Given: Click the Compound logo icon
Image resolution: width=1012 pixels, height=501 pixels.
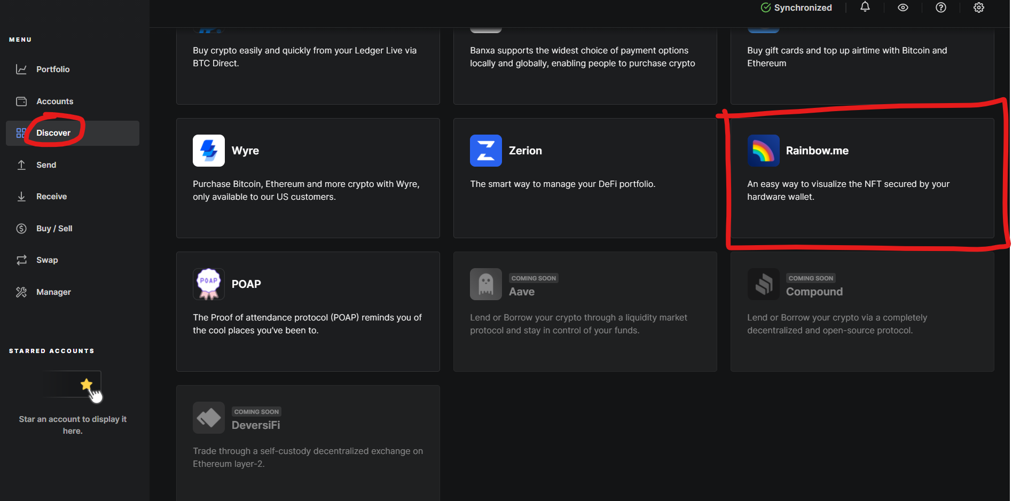Looking at the screenshot, I should coord(763,284).
